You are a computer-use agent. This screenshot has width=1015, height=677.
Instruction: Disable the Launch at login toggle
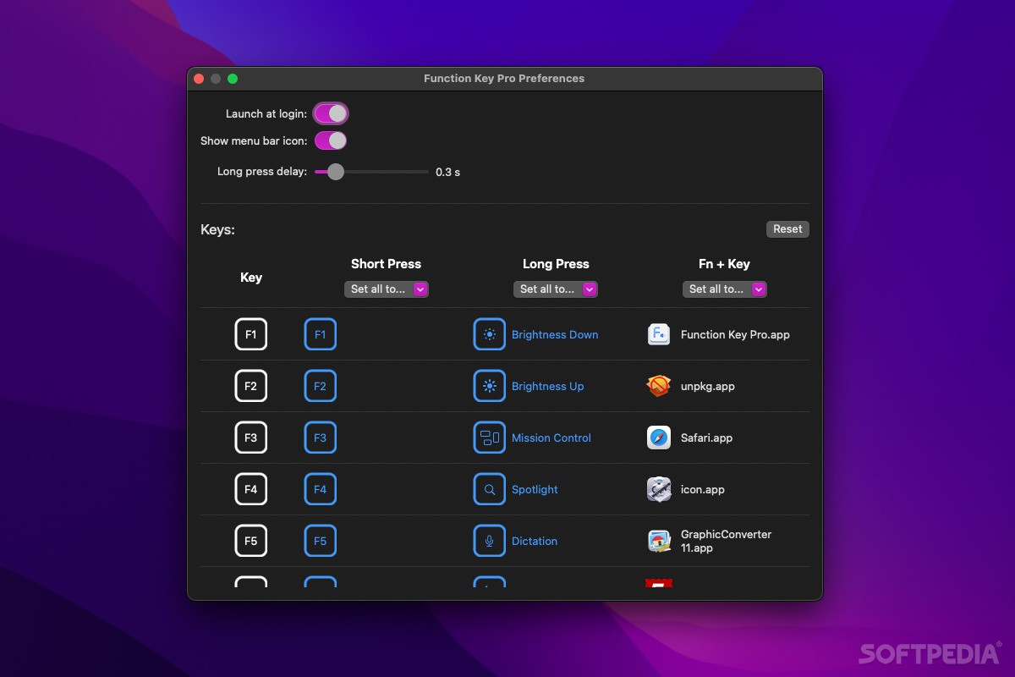331,113
